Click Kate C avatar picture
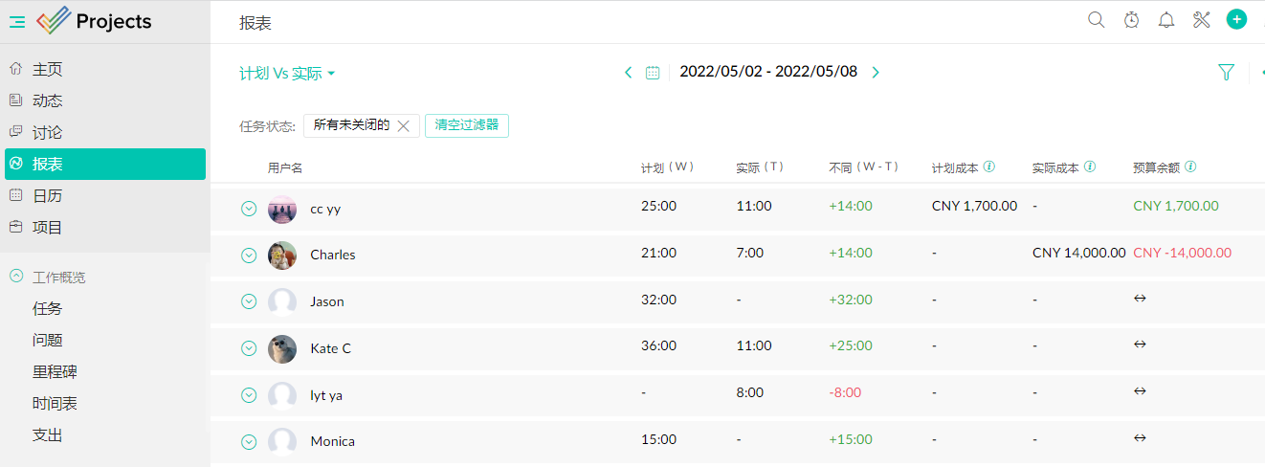The width and height of the screenshot is (1265, 467). 282,348
